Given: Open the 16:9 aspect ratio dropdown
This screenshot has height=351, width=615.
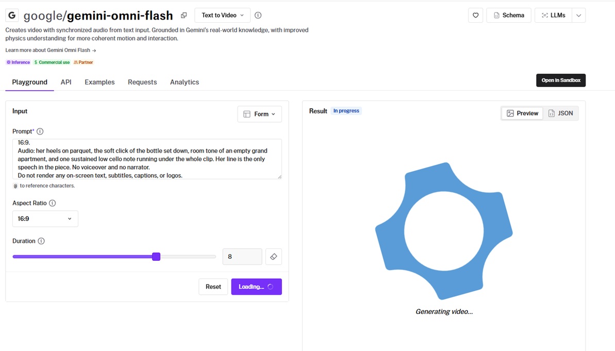Looking at the screenshot, I should [45, 219].
